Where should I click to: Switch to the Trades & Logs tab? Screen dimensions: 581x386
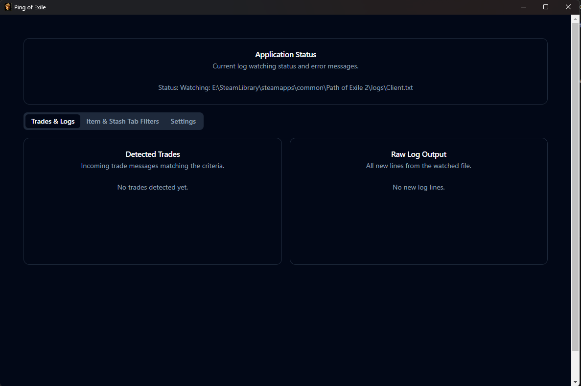(x=53, y=121)
